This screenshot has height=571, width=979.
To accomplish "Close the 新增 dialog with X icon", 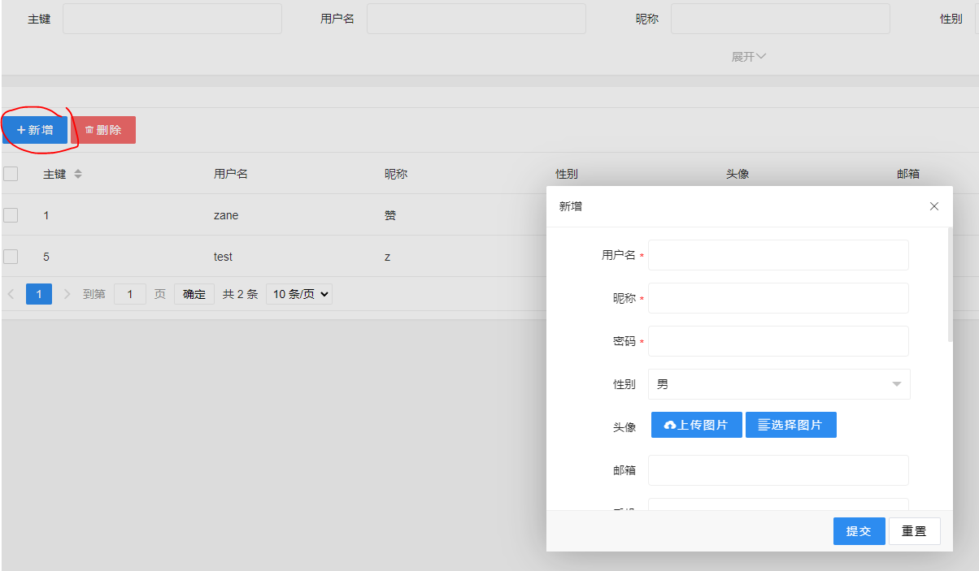I will click(x=934, y=206).
